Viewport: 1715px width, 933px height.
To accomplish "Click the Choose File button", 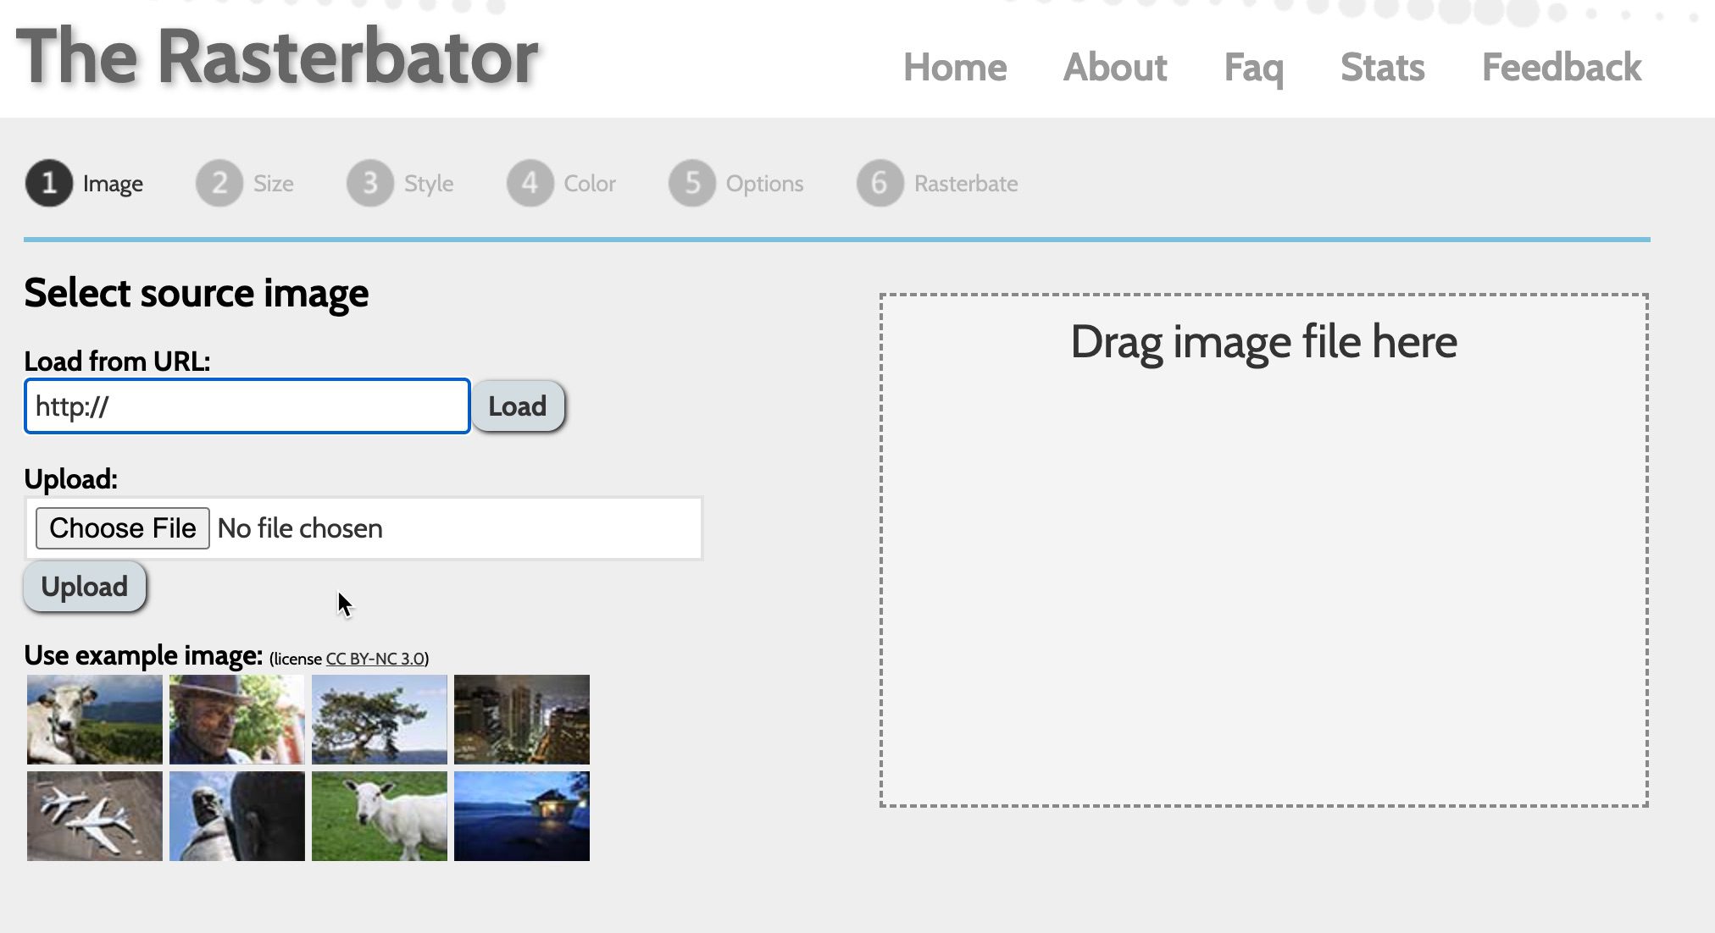I will click(122, 528).
